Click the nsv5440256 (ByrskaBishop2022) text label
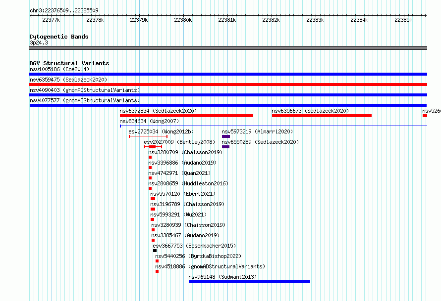 (x=198, y=256)
